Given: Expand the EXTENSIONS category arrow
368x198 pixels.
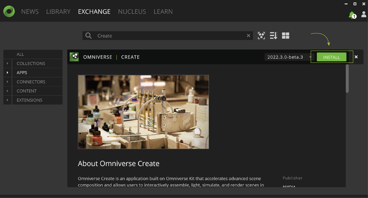Looking at the screenshot, I should [x=7, y=100].
